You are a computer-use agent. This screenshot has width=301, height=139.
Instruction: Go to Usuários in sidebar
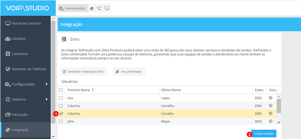[25, 39]
